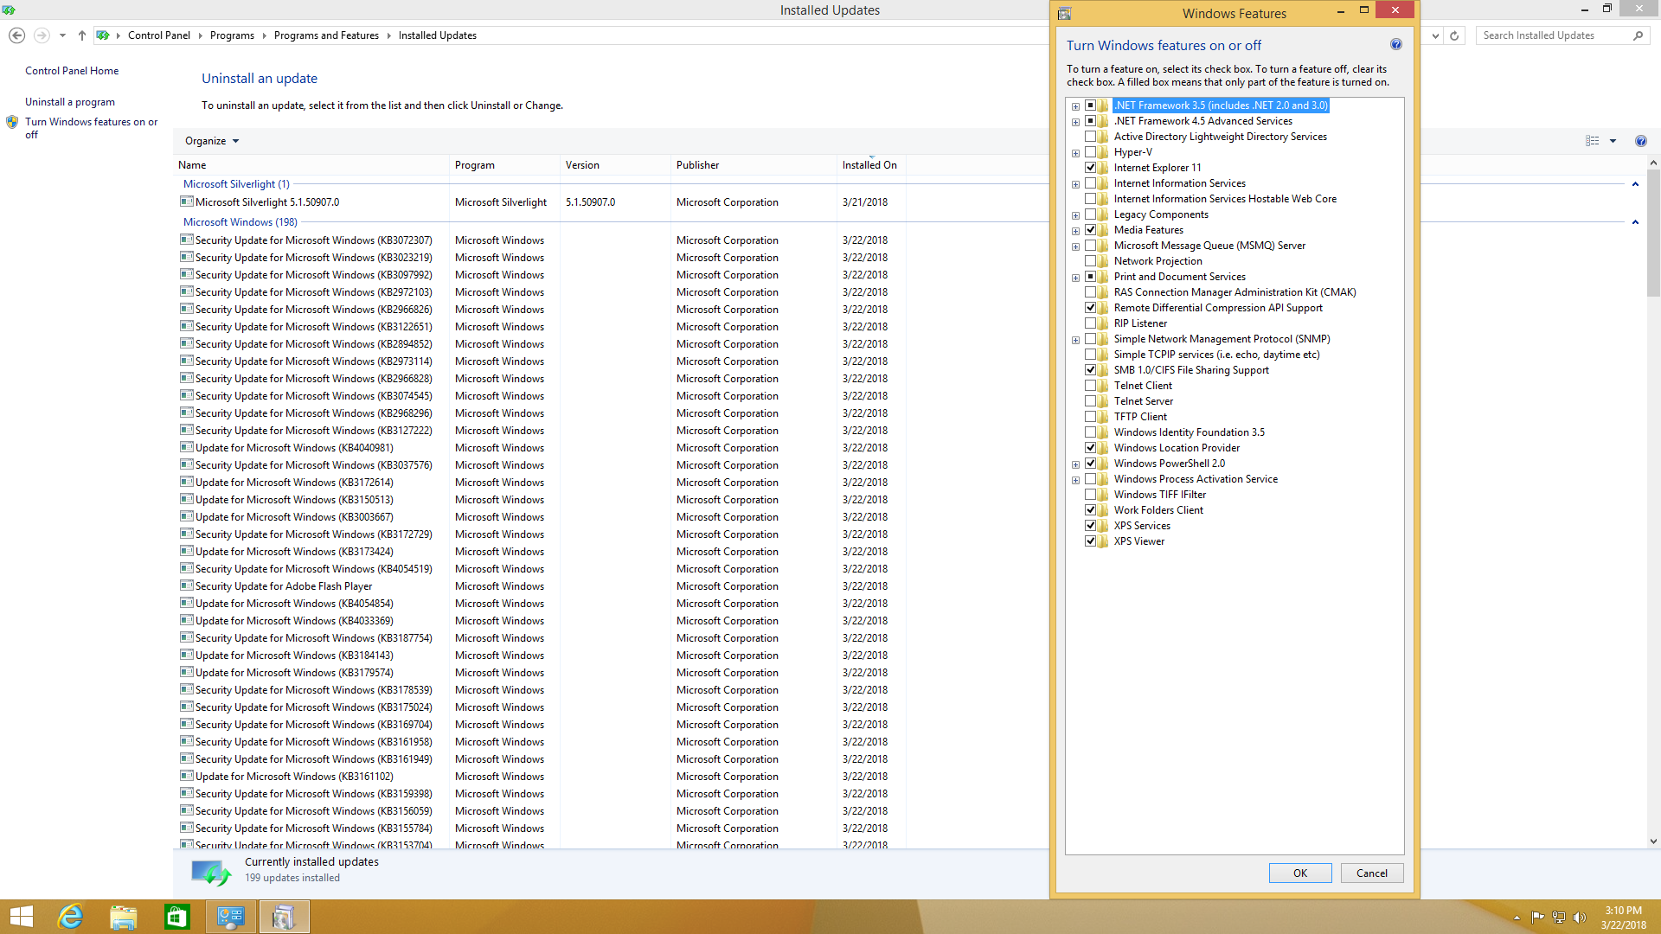1661x934 pixels.
Task: Click the Start button on taskbar
Action: (21, 917)
